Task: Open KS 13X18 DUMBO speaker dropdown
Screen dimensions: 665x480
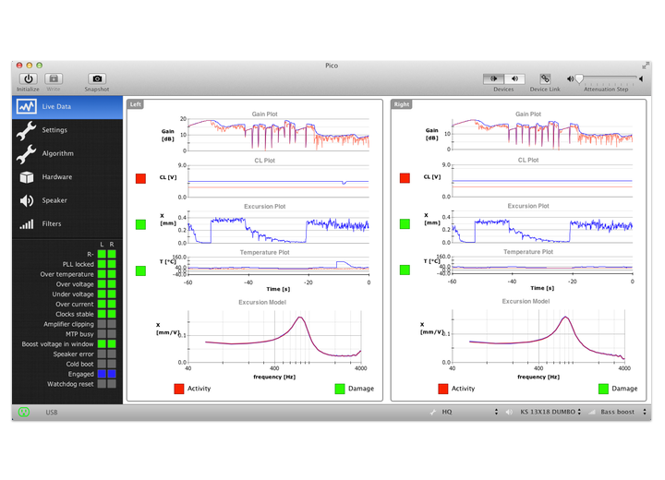Action: point(550,412)
